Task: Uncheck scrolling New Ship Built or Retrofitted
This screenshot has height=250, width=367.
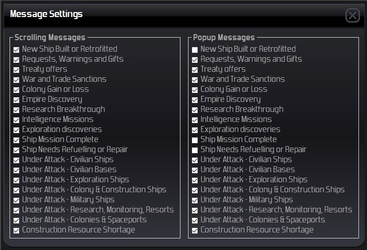Action: click(17, 50)
